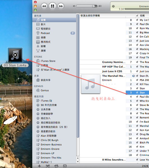149x168 pixels.
Task: Skip to next track with fast-forward button
Action: [x=61, y=6]
